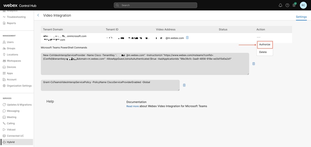Click the Meeting calendar icon
The height and width of the screenshot is (147, 311).
coord(4,117)
